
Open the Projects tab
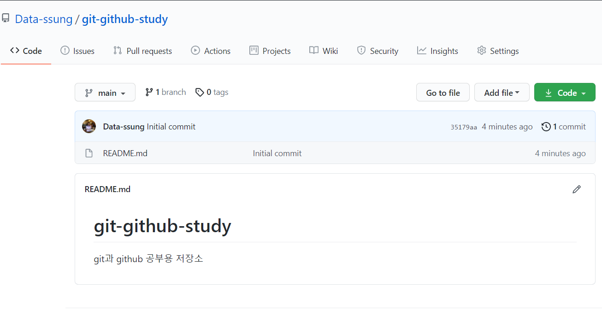click(x=270, y=51)
